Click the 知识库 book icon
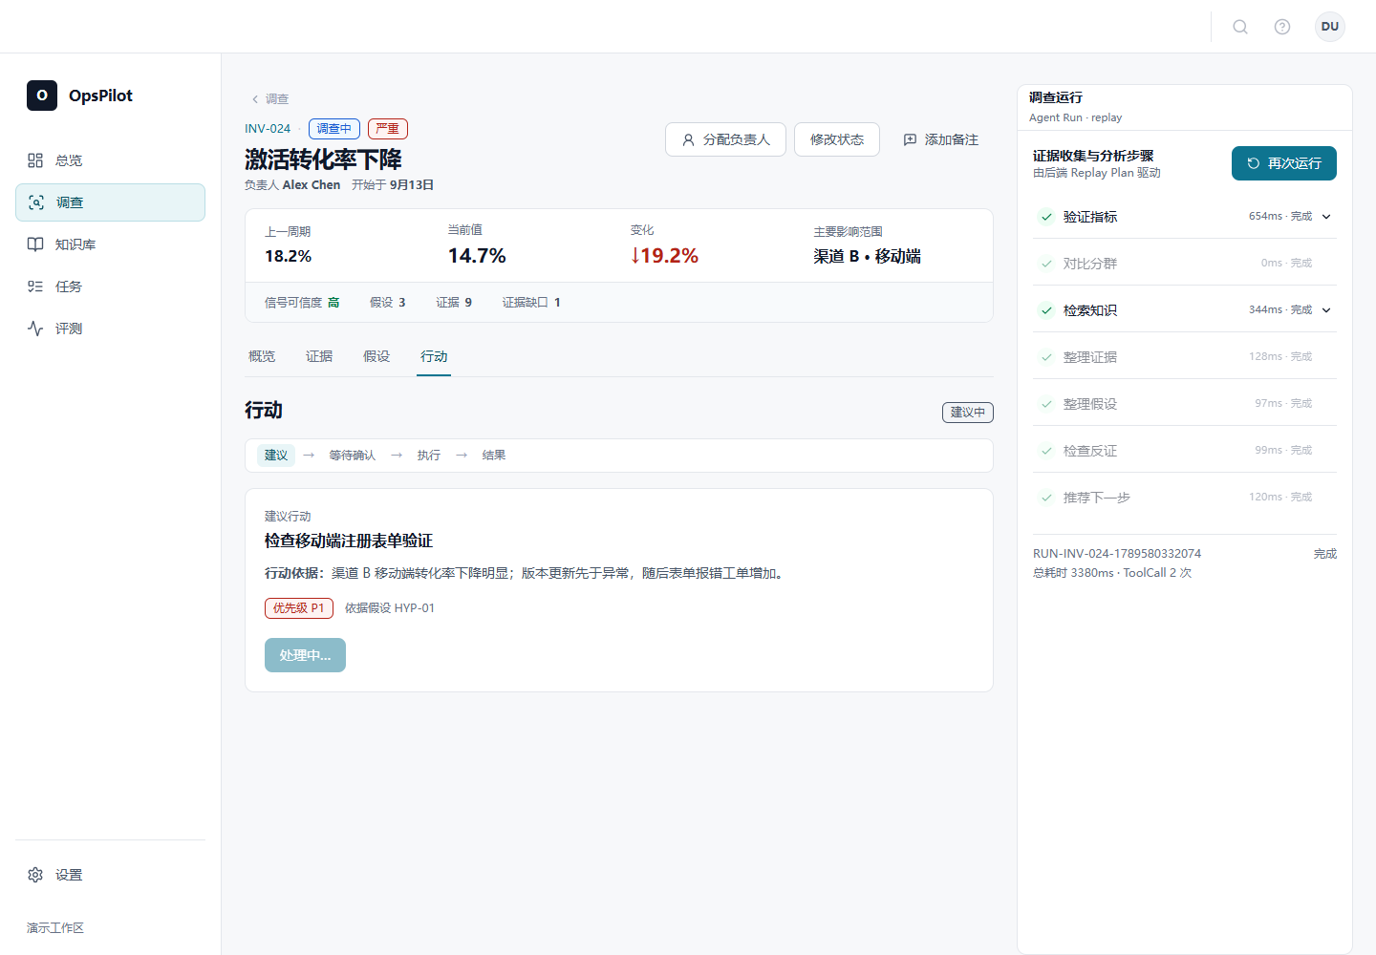Image resolution: width=1376 pixels, height=955 pixels. pos(35,244)
